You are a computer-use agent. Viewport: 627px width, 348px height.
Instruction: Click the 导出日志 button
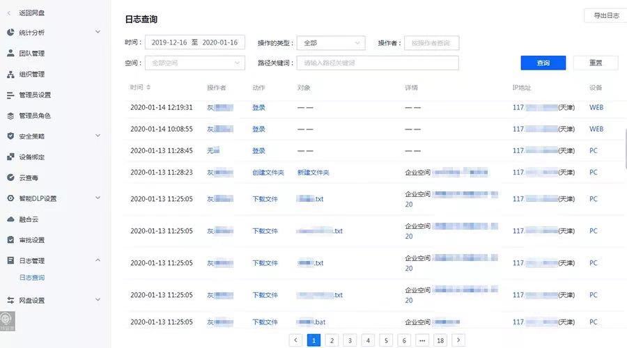tap(605, 15)
